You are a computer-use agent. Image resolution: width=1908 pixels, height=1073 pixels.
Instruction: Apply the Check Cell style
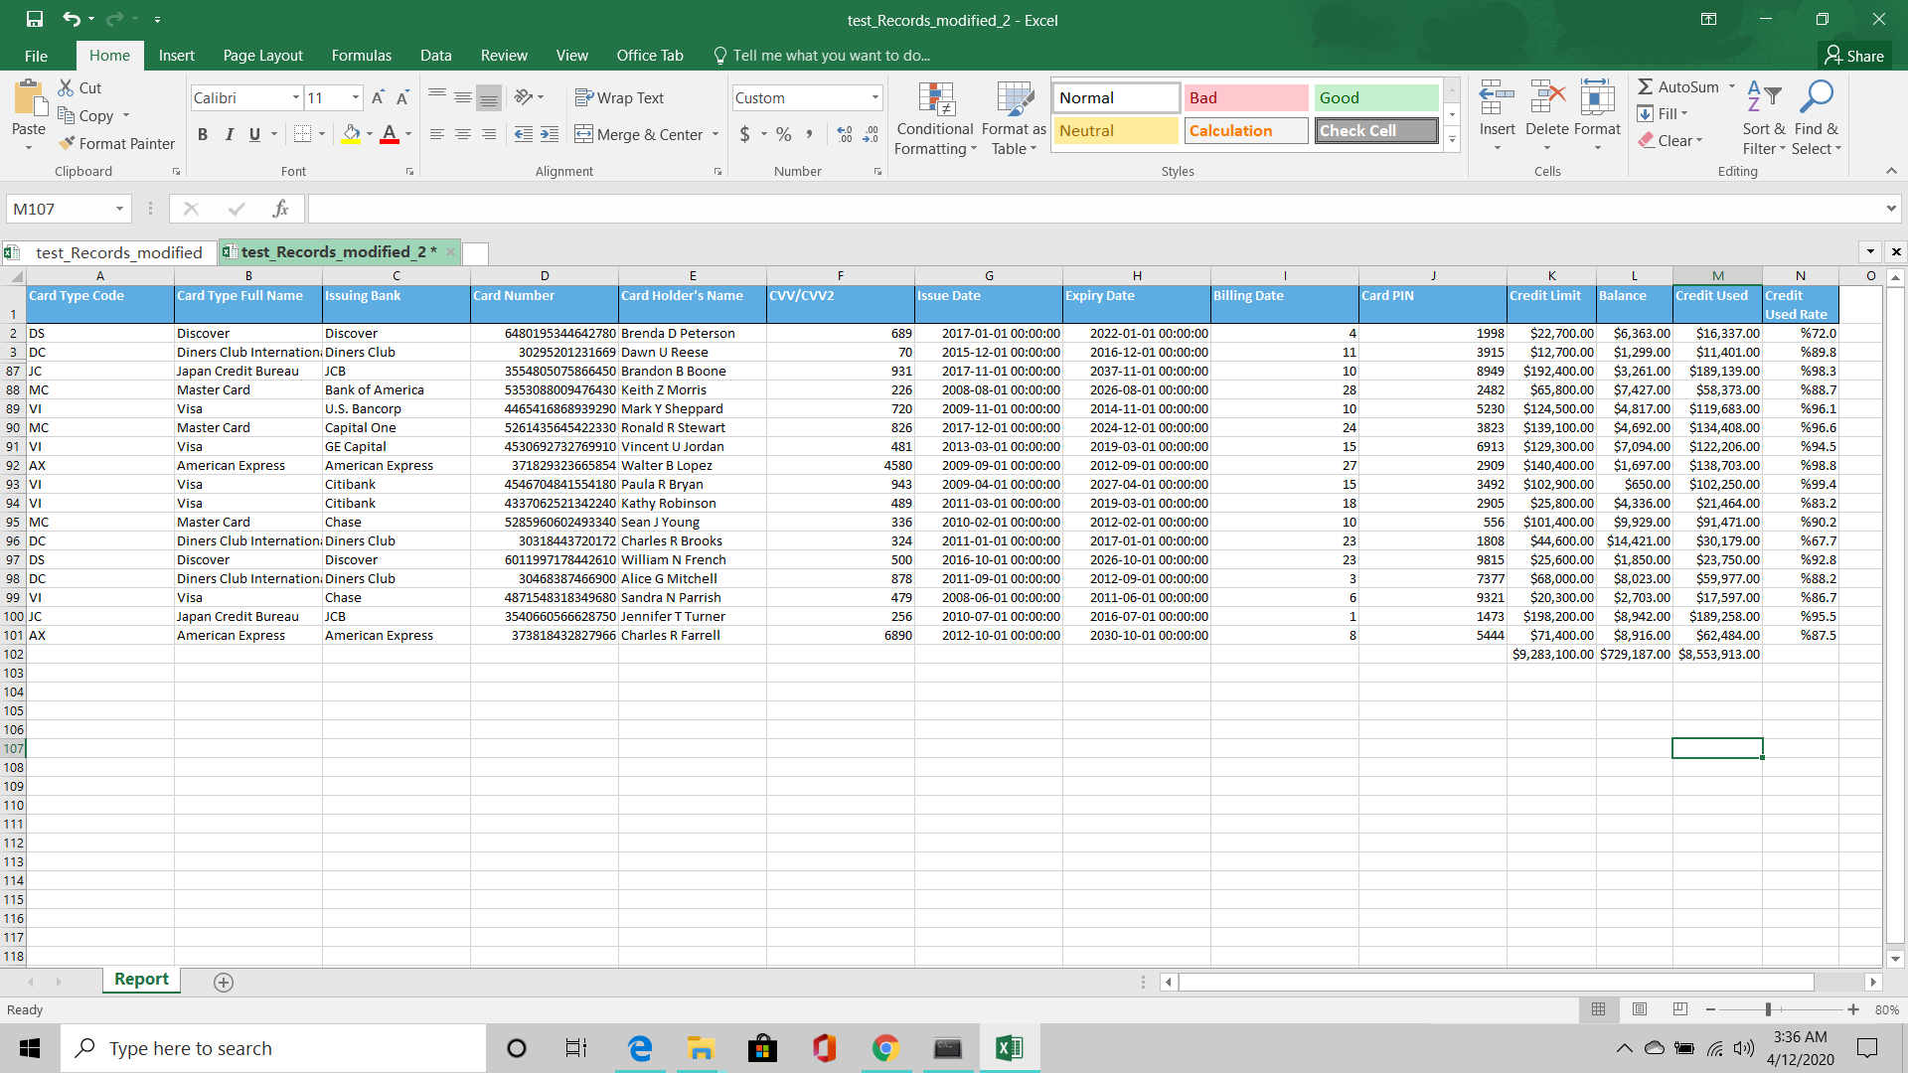pyautogui.click(x=1376, y=130)
